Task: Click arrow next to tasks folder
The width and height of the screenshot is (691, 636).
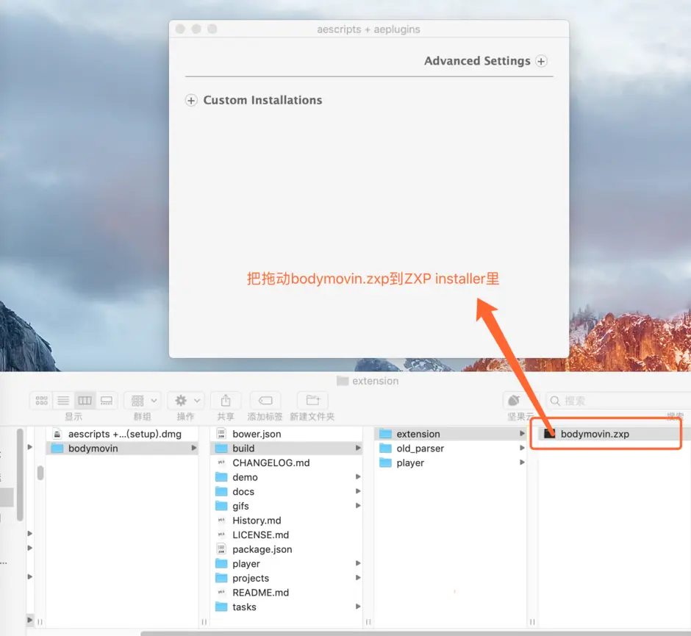Action: (x=358, y=607)
